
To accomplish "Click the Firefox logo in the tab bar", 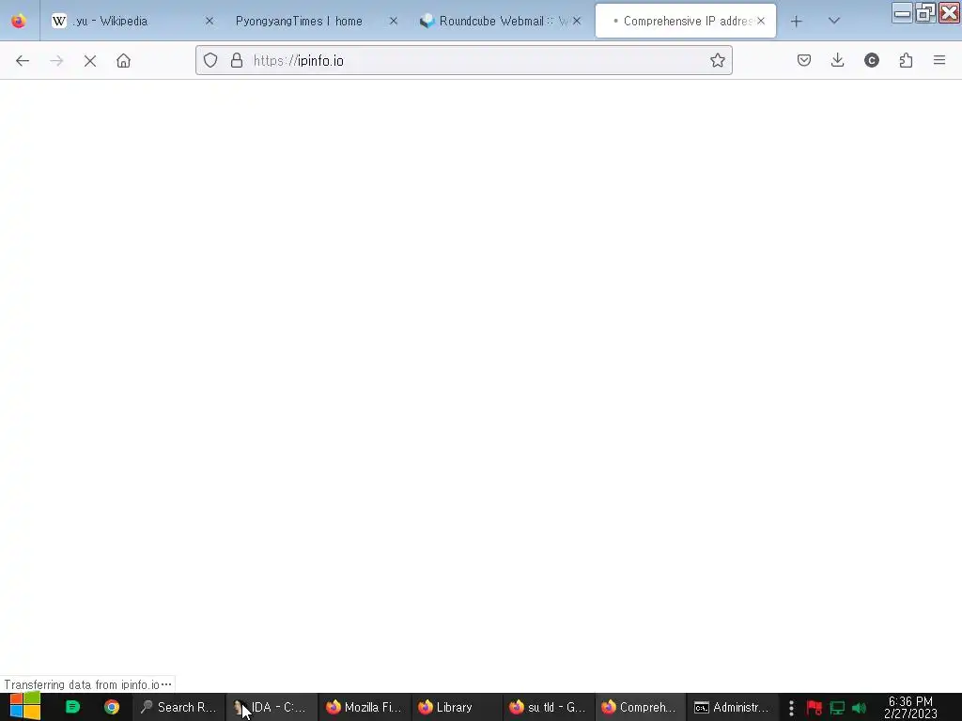I will 19,21.
